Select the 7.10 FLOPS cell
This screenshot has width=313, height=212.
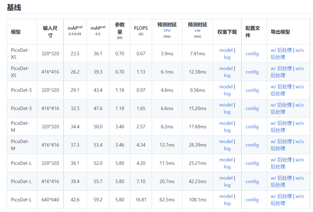(141, 182)
